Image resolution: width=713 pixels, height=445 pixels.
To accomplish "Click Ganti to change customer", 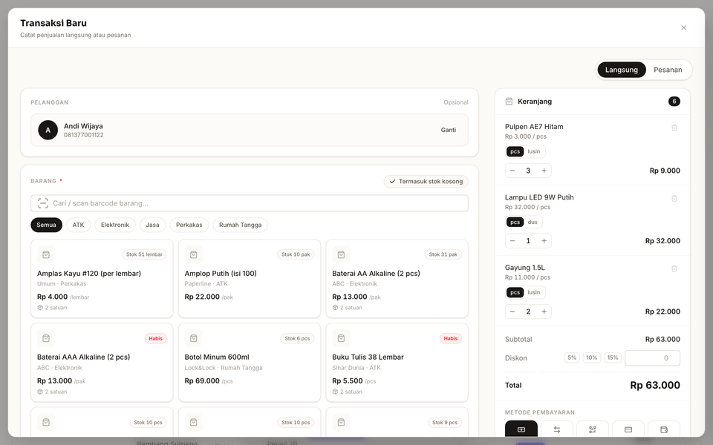I will point(449,130).
